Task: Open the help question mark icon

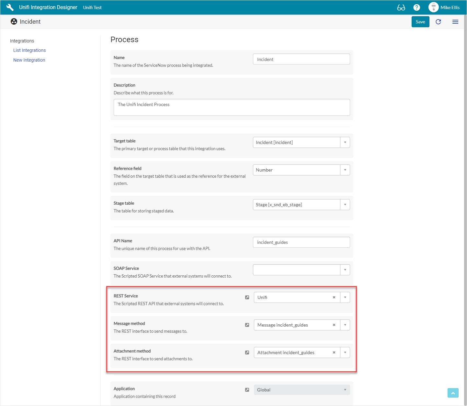Action: pos(416,7)
